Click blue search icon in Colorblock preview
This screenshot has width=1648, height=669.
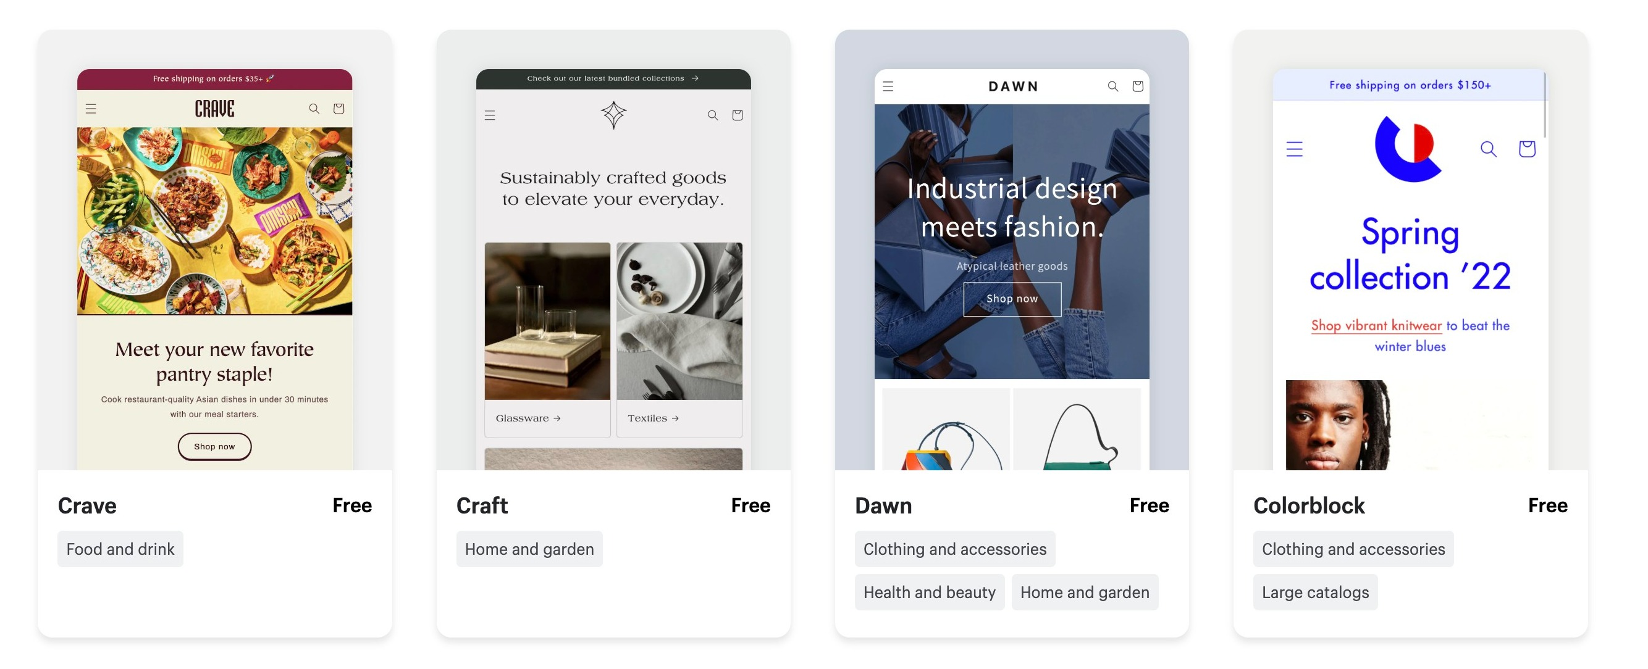point(1489,149)
